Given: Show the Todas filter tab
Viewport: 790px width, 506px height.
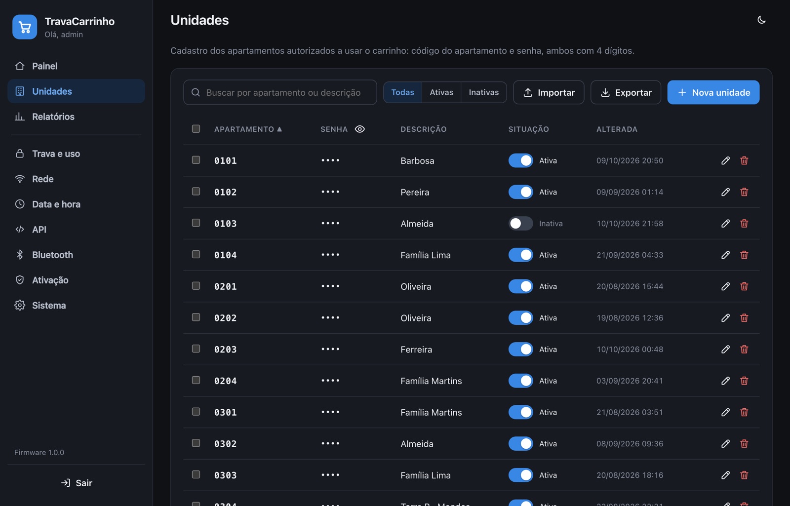Looking at the screenshot, I should 403,92.
